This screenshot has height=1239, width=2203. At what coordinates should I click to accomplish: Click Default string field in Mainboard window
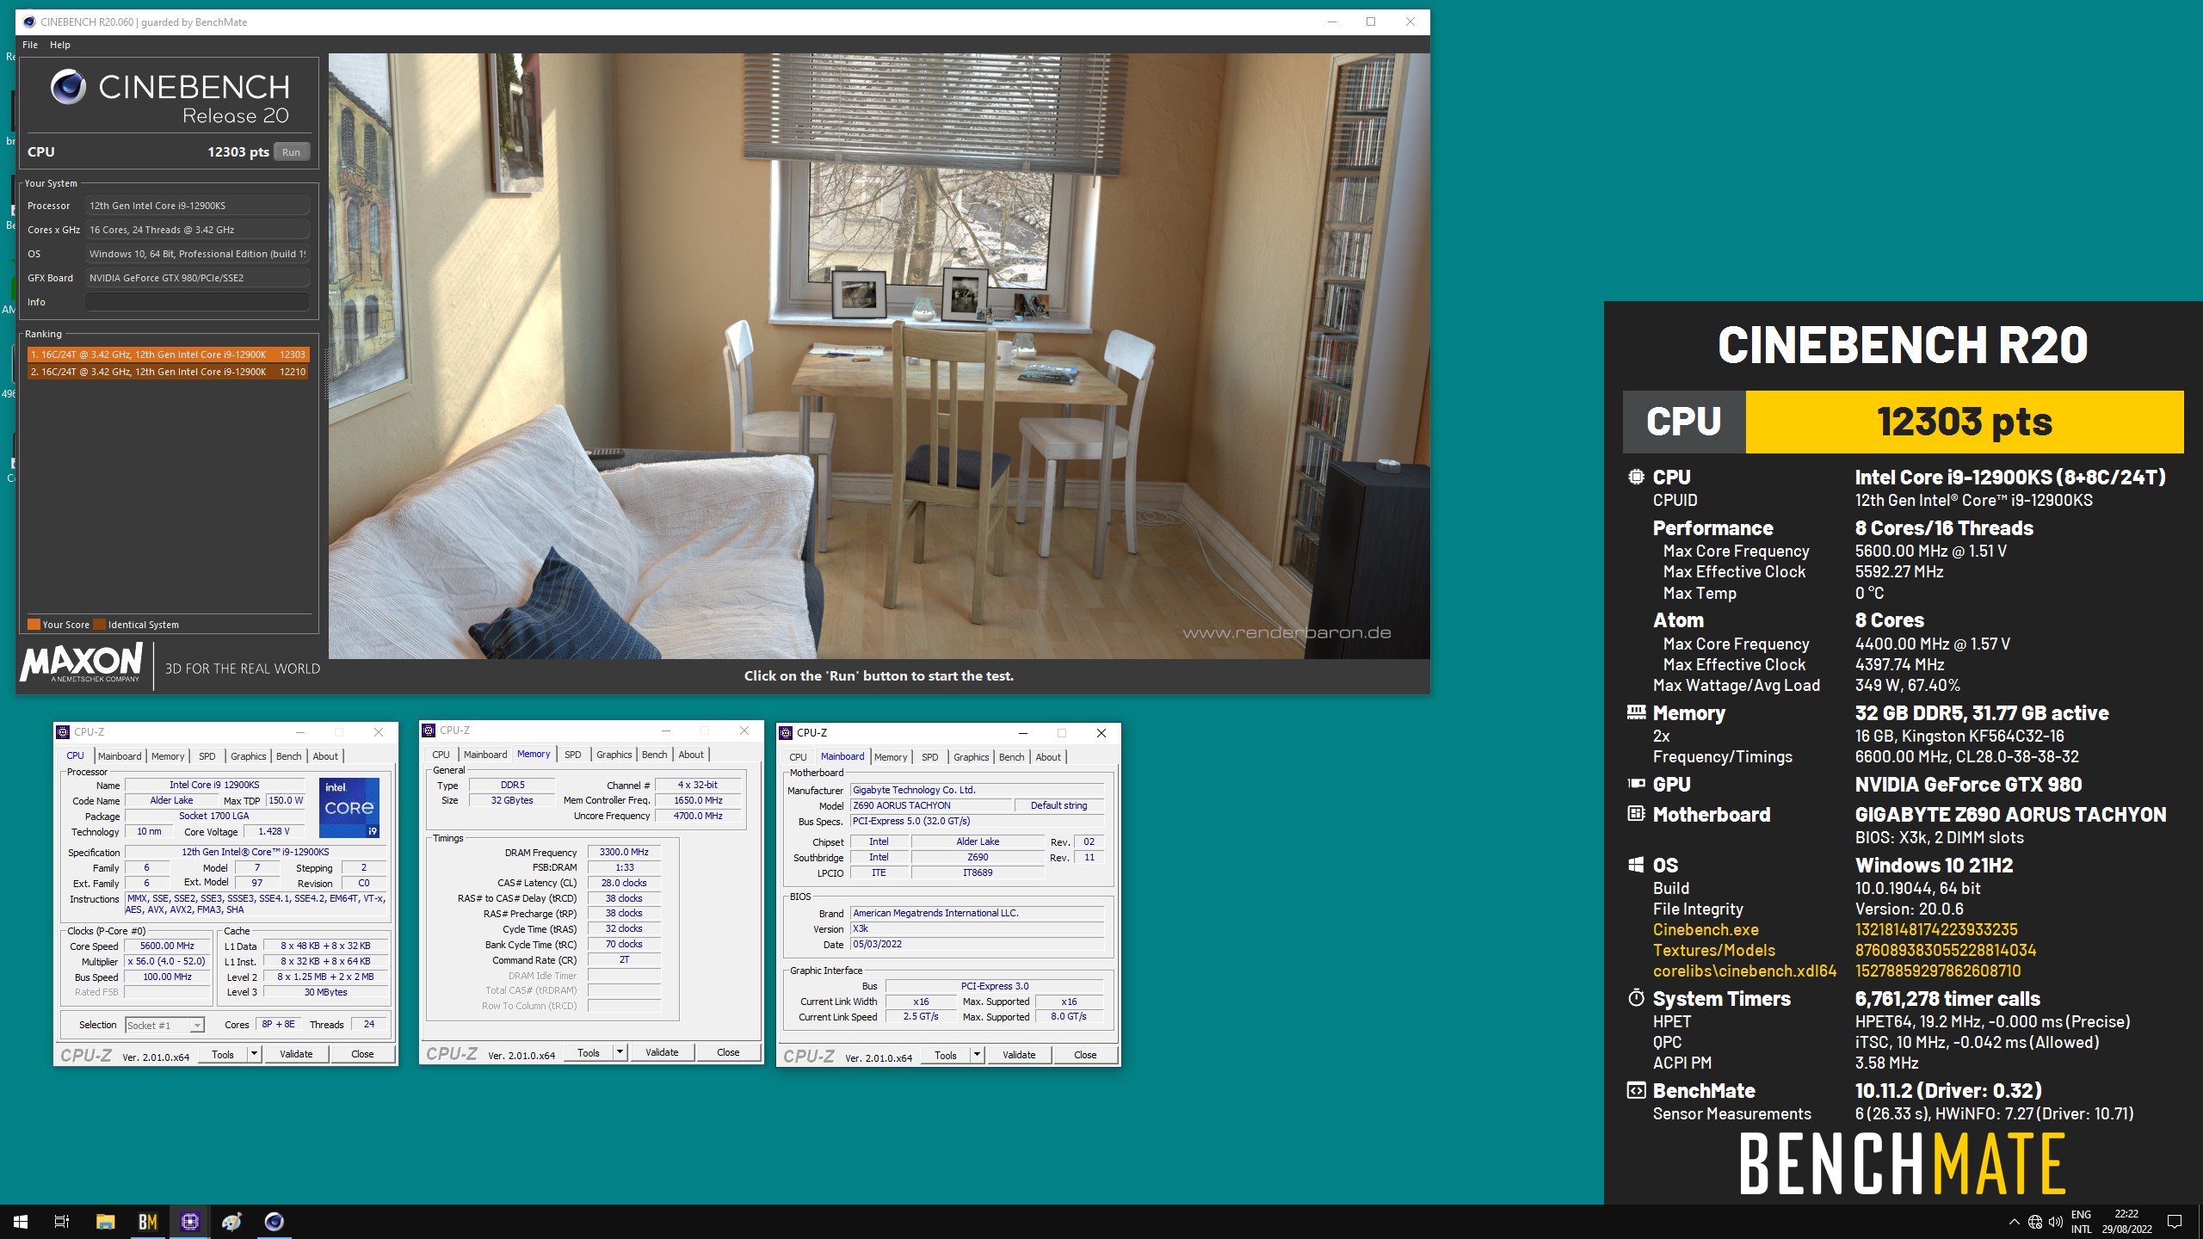(1059, 805)
